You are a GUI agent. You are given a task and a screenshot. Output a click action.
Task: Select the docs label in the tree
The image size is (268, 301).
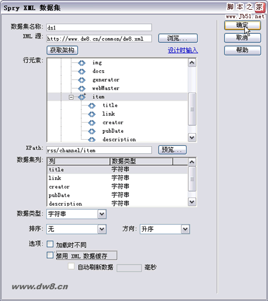point(99,71)
